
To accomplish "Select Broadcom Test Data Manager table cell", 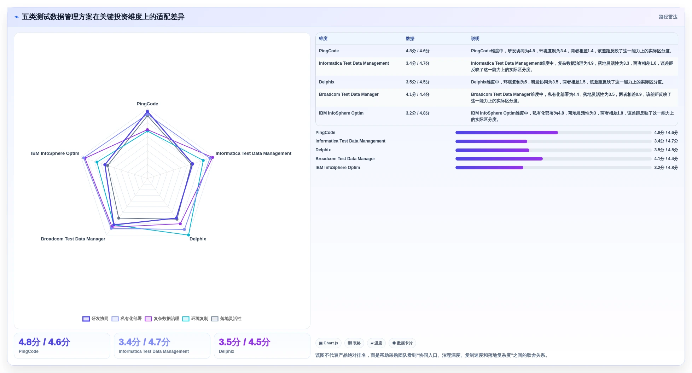I will [x=349, y=94].
